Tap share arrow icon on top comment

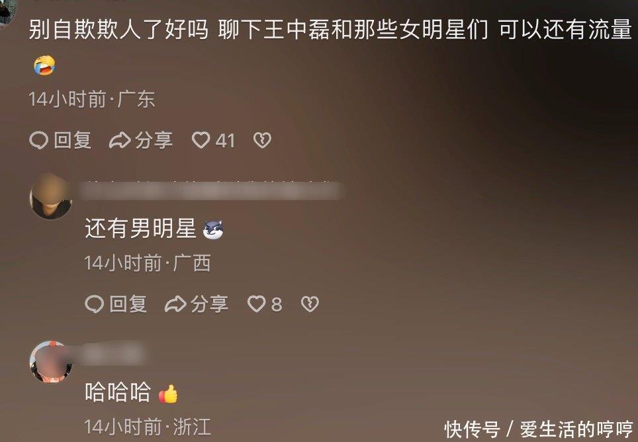click(x=120, y=140)
